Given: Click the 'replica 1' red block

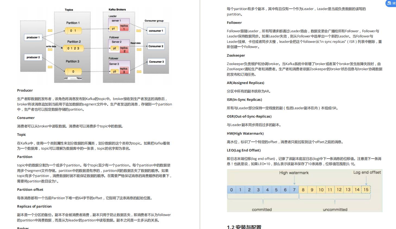Looking at the screenshot, I should pyautogui.click(x=124, y=27).
